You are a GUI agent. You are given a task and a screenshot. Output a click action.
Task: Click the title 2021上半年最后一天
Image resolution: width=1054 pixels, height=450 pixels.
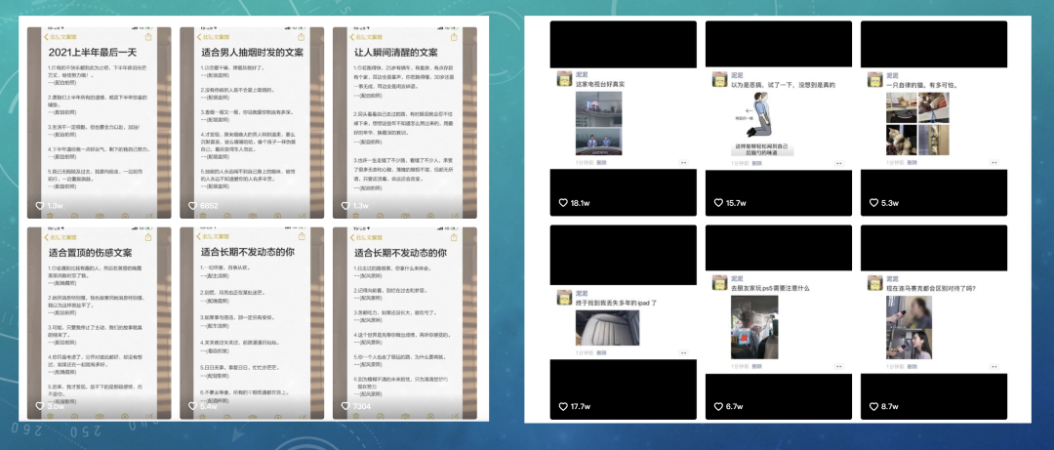92,52
